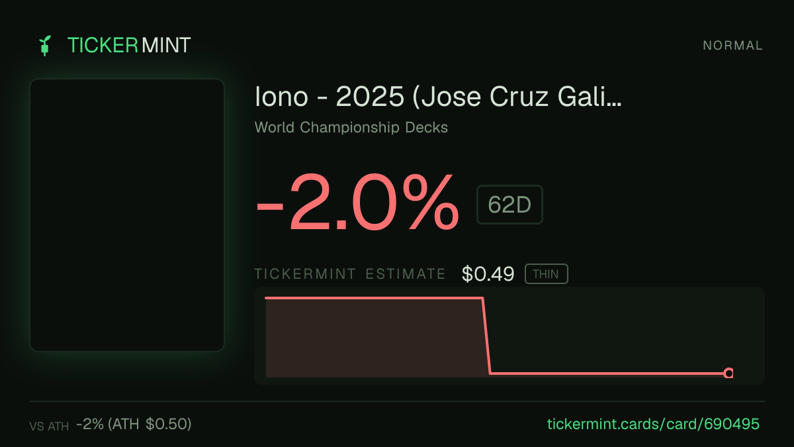Click the $0.49 estimate value
This screenshot has width=794, height=447.
coord(488,274)
